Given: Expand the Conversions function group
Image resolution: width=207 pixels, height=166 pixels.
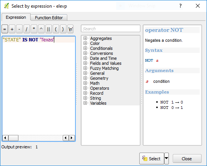Looking at the screenshot, I should point(85,53).
